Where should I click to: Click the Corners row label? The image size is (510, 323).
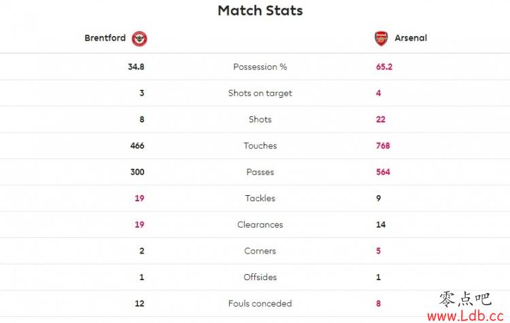coord(260,251)
